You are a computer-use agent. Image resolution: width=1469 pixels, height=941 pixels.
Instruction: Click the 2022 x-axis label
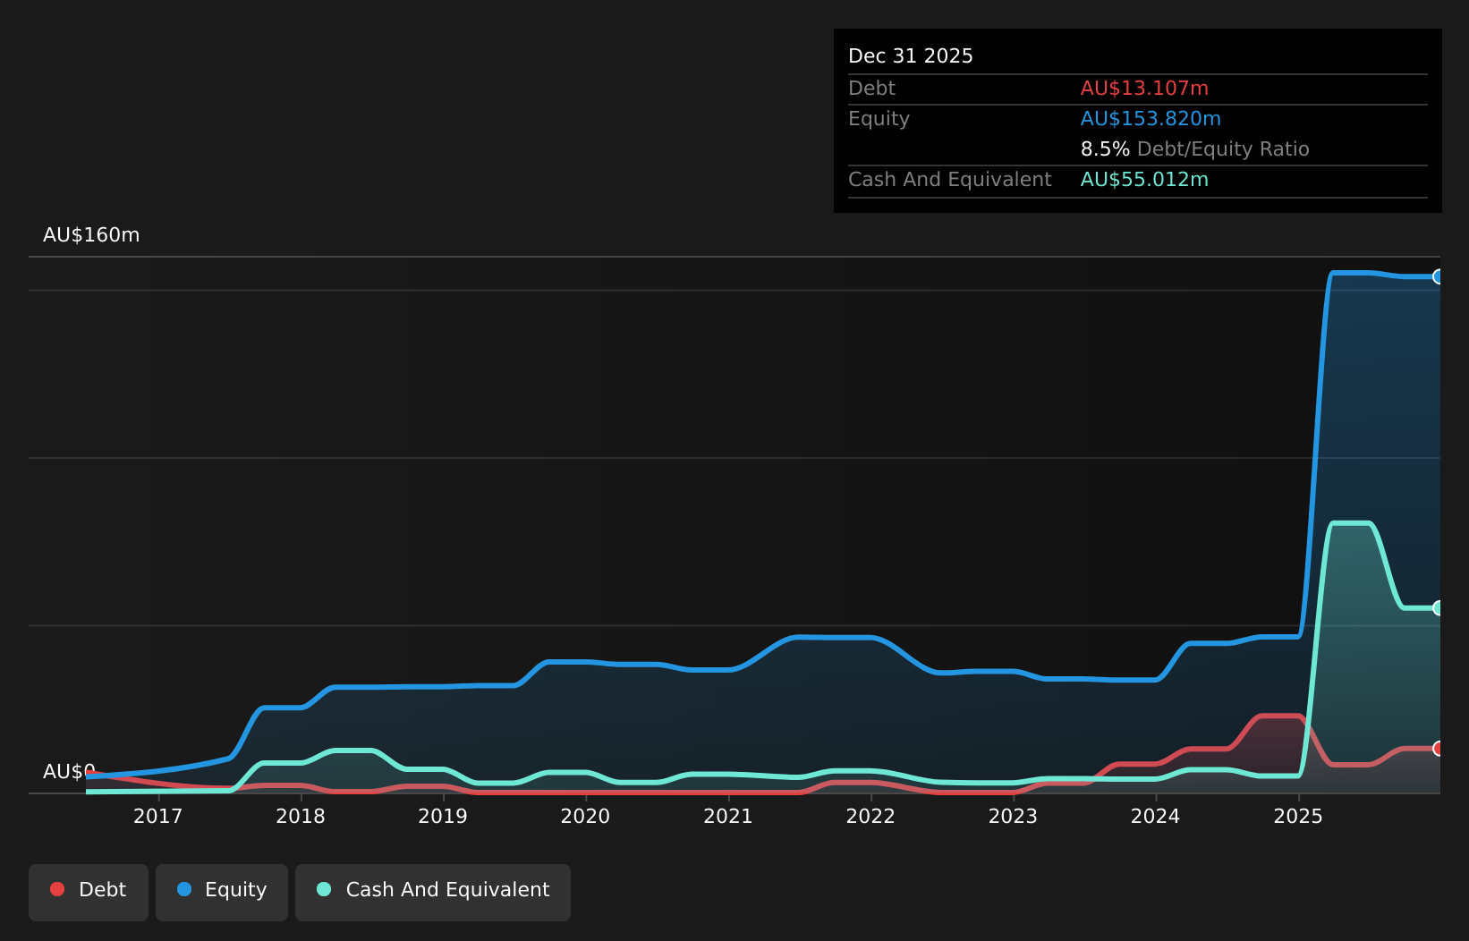pyautogui.click(x=870, y=816)
